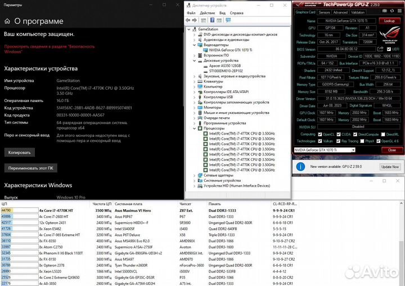Expand the Встроенное ПО node
Screen dimensions: 405x286
tap(194, 56)
